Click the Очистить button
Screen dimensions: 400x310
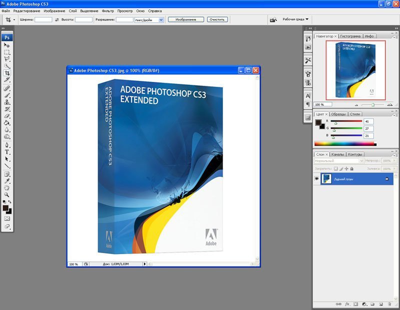(x=217, y=19)
